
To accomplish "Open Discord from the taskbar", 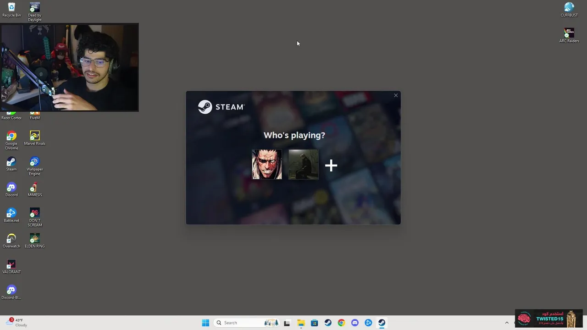I will pyautogui.click(x=354, y=323).
